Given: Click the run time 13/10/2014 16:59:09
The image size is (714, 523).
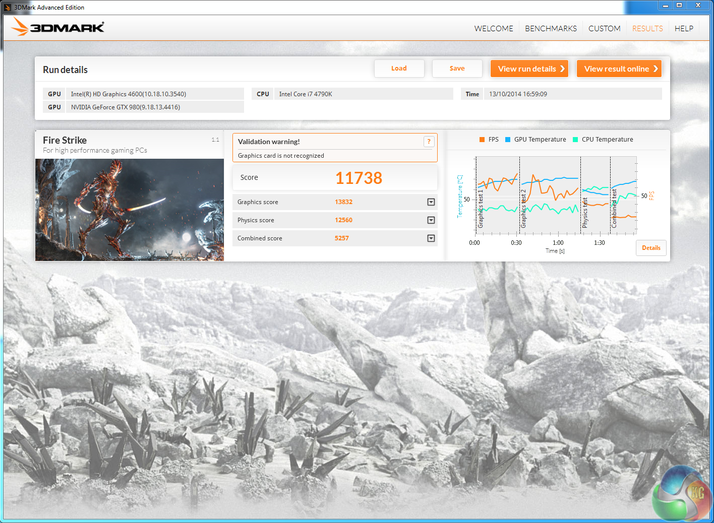Looking at the screenshot, I should pos(561,94).
